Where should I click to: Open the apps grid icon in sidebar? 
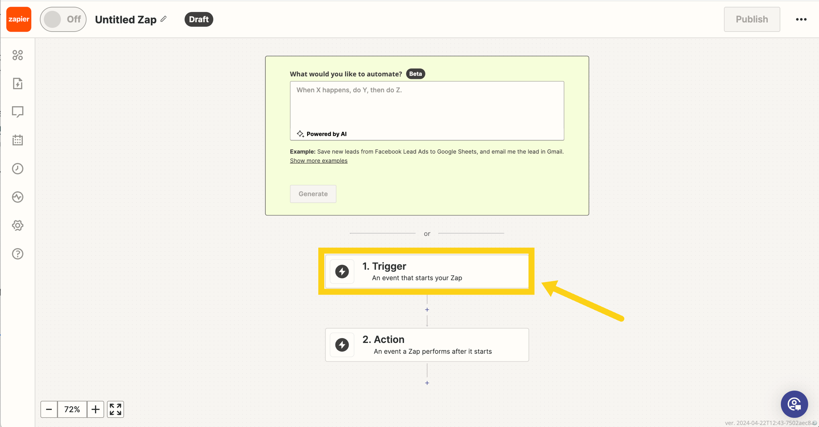tap(17, 55)
